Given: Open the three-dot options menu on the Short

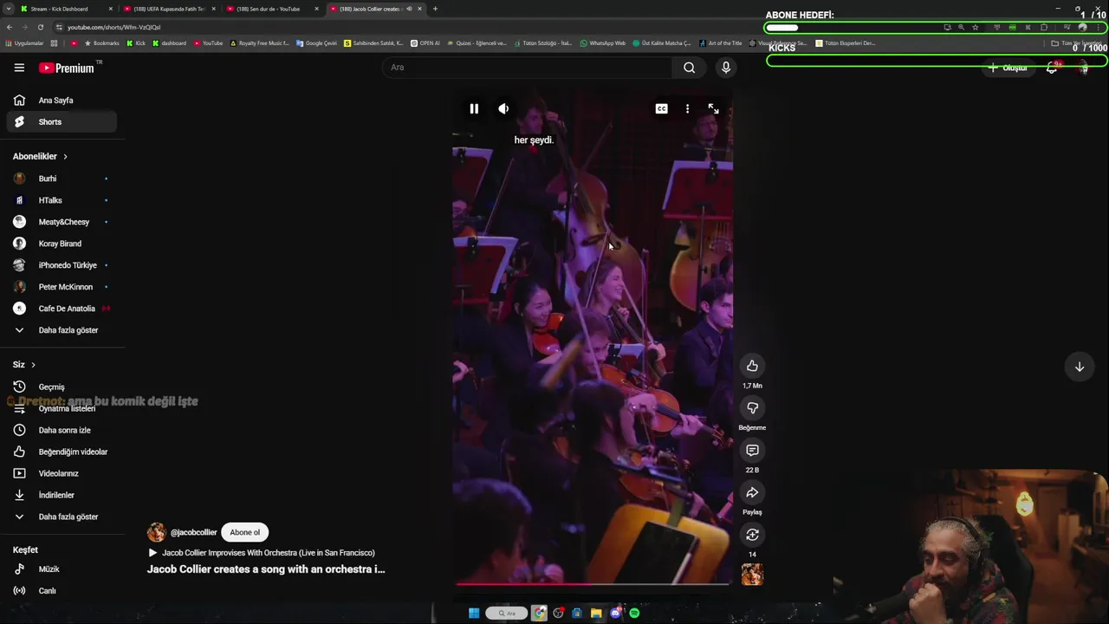Looking at the screenshot, I should point(687,108).
